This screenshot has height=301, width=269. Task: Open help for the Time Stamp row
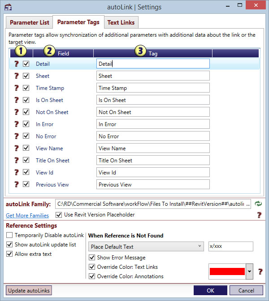17,88
